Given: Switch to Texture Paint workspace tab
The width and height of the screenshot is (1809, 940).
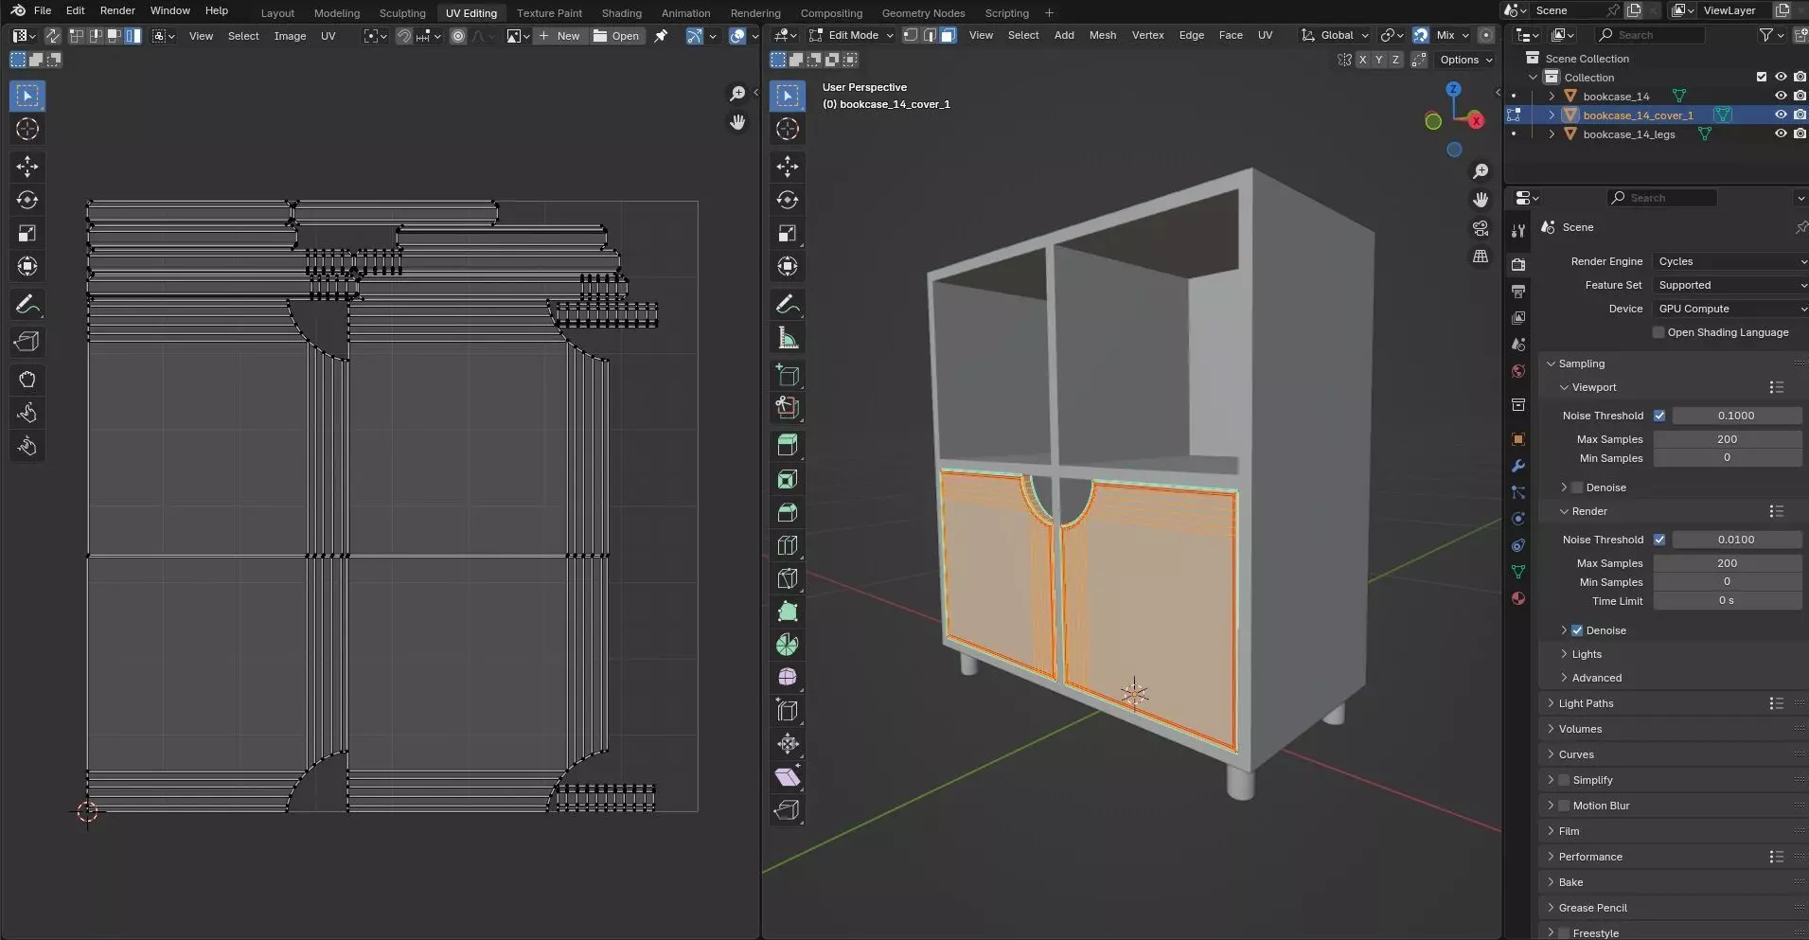Looking at the screenshot, I should [x=549, y=13].
